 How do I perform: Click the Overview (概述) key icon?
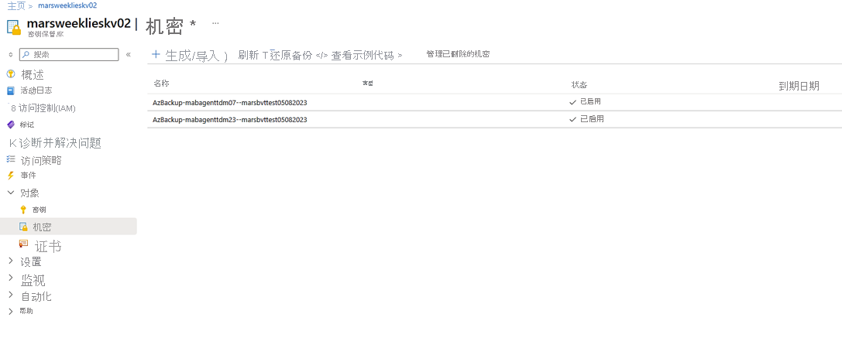pyautogui.click(x=11, y=74)
